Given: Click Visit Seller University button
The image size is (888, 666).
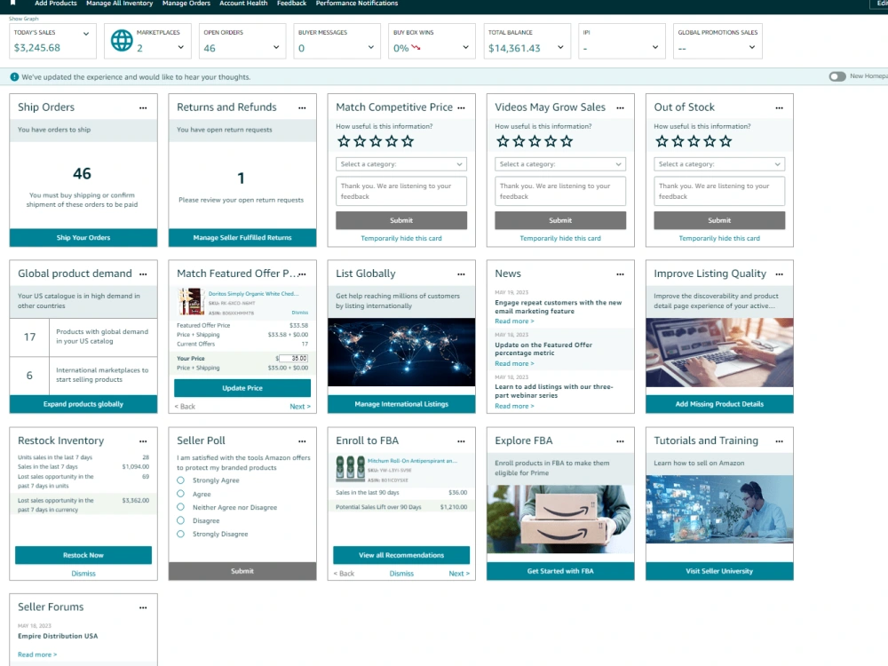Looking at the screenshot, I should point(719,571).
